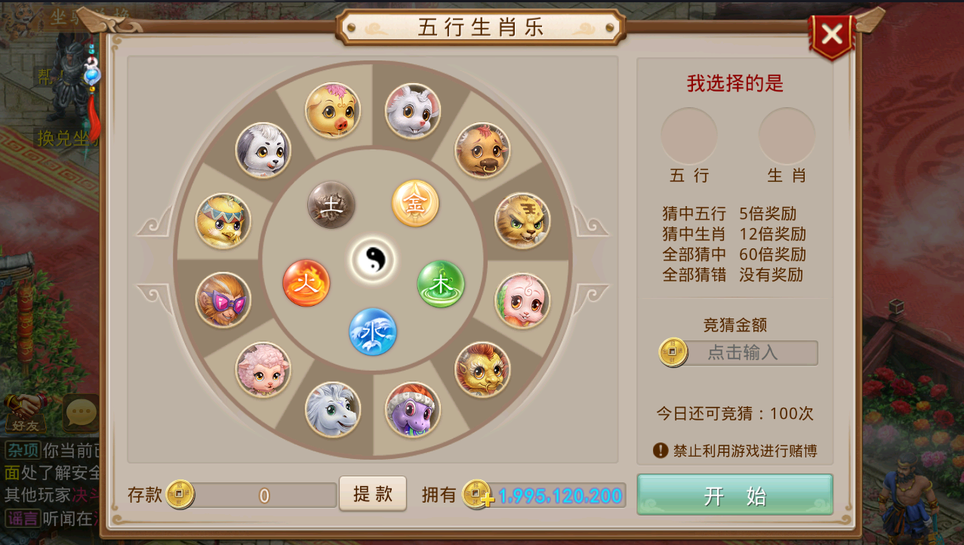Choose the brown 土 earth element orb
Image resolution: width=964 pixels, height=545 pixels.
point(331,205)
